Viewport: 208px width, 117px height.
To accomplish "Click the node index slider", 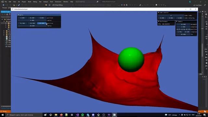I will (171, 16).
